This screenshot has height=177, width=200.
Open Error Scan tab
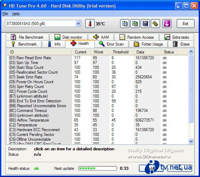112,44
